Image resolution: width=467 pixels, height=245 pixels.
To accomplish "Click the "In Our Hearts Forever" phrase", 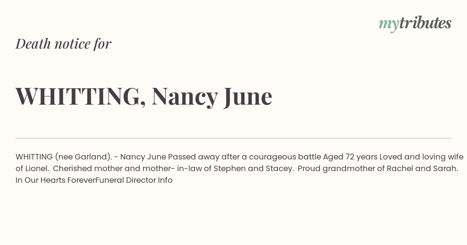I will tap(55, 180).
